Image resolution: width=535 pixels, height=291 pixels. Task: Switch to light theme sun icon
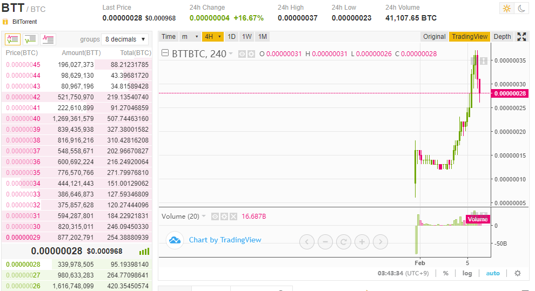tap(506, 8)
